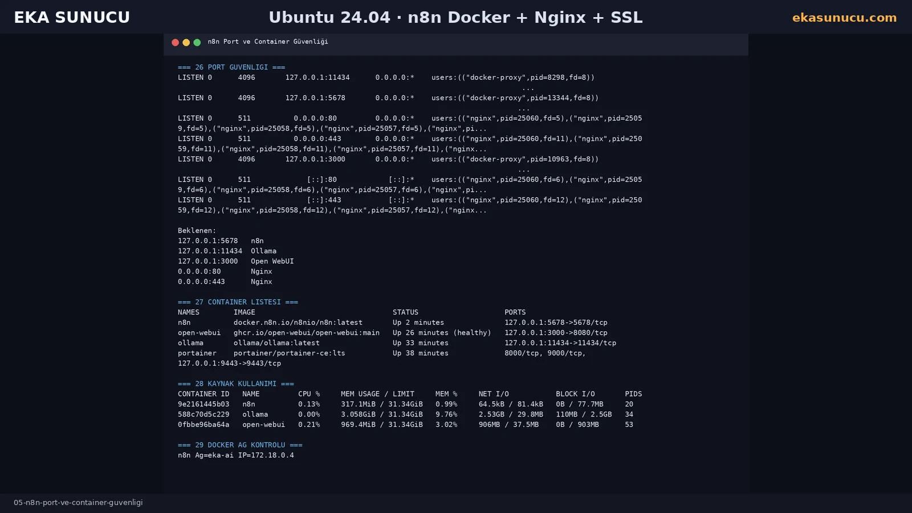Click the NET I/O column header

494,394
